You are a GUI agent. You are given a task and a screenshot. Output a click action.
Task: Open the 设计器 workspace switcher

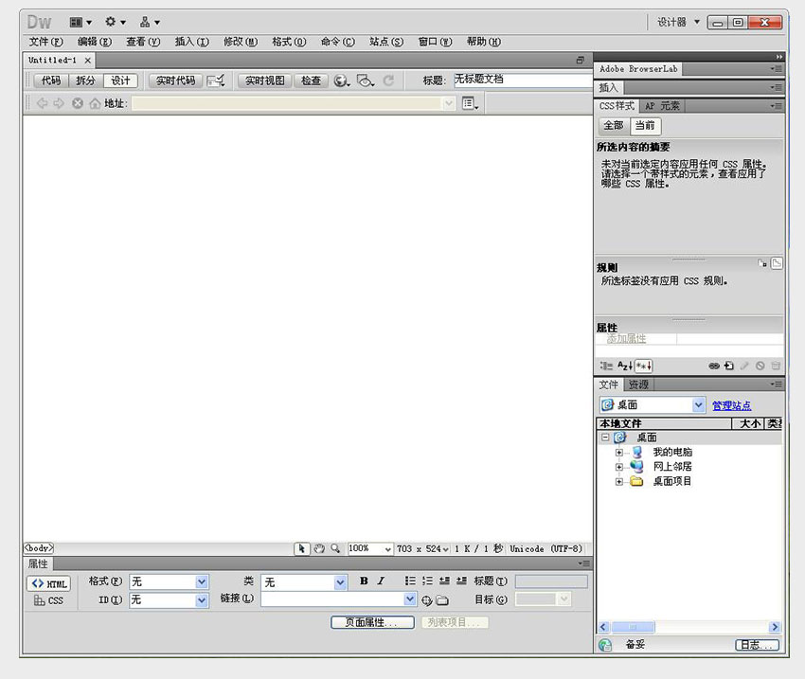tap(678, 22)
